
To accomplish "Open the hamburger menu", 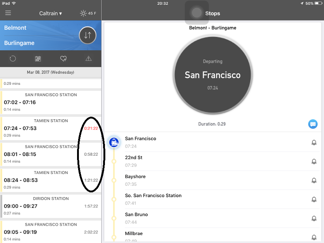I will pyautogui.click(x=8, y=13).
